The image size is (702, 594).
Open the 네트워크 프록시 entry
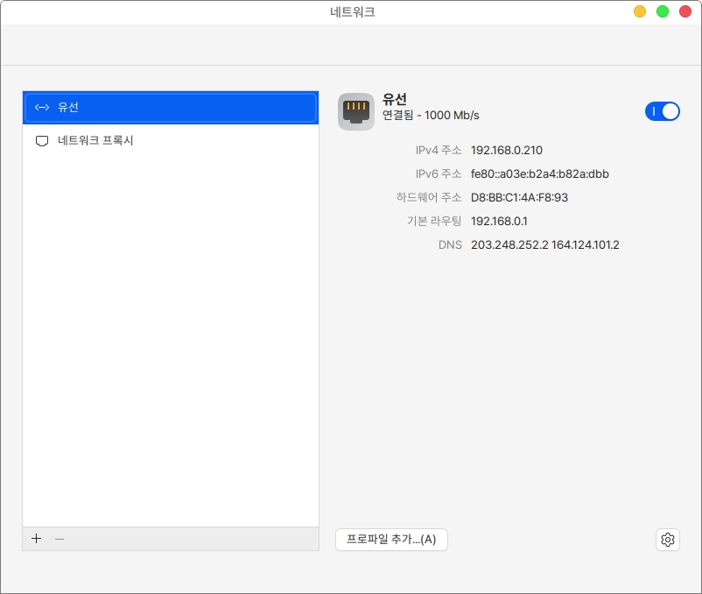[95, 141]
